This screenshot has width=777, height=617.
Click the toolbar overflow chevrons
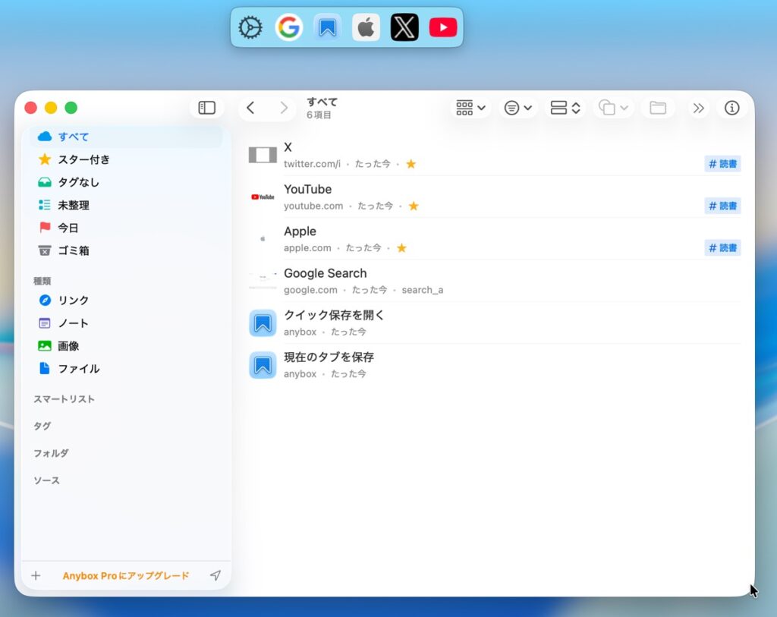pyautogui.click(x=699, y=108)
